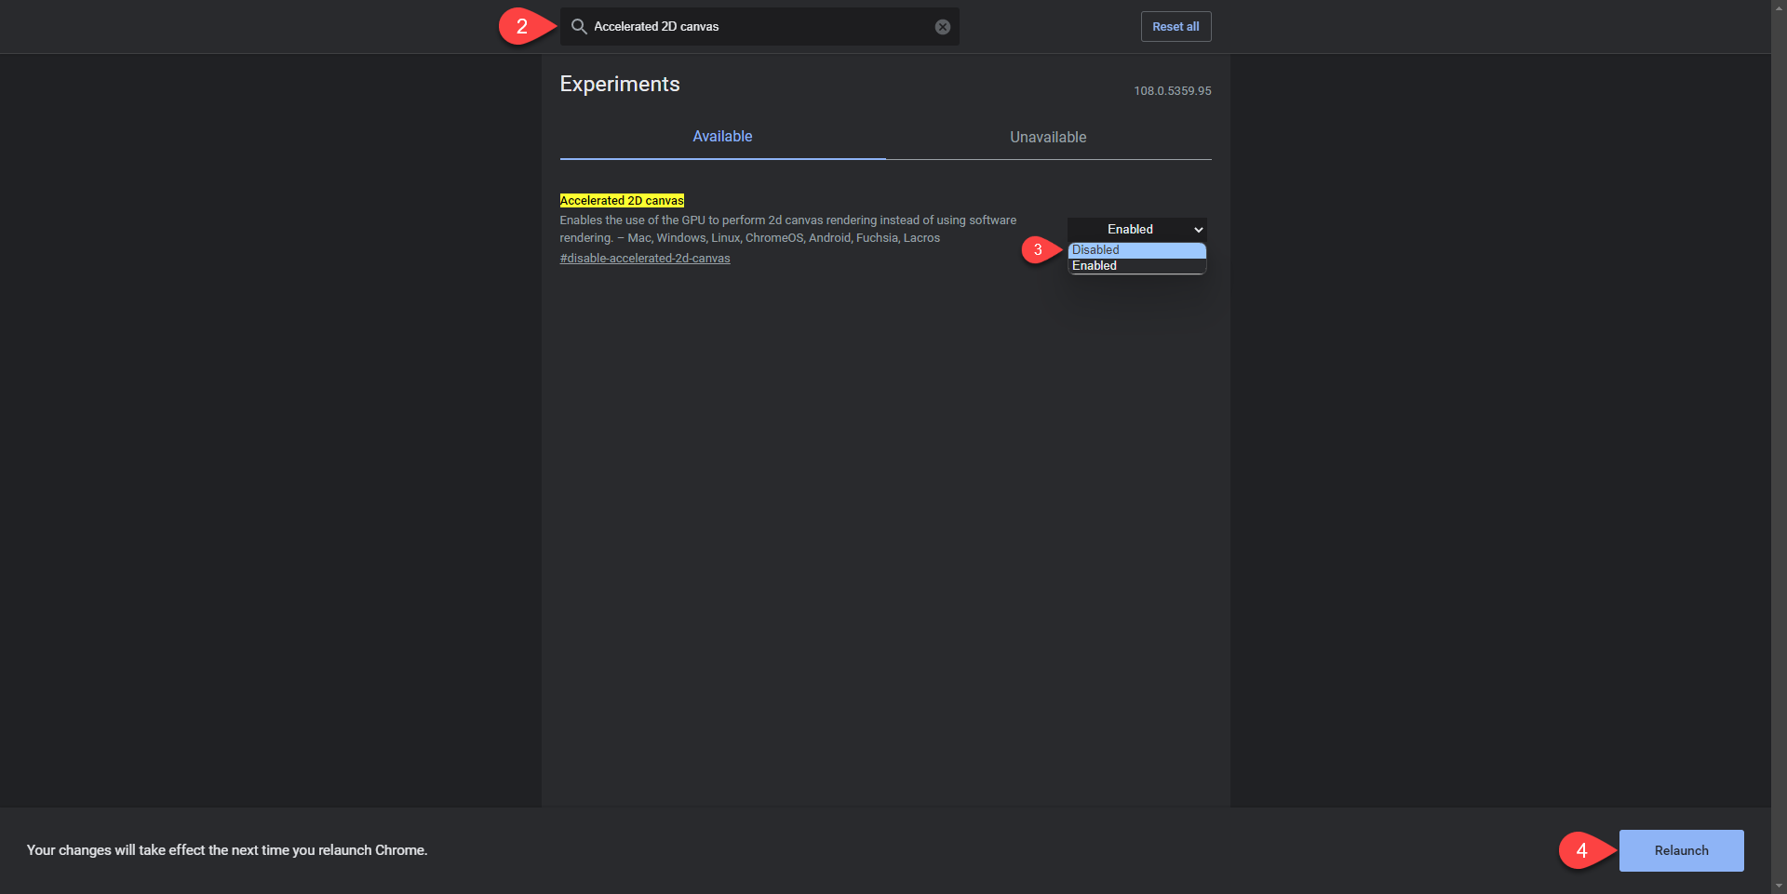The height and width of the screenshot is (894, 1787).
Task: Click the magnifier search icon
Action: (x=578, y=27)
